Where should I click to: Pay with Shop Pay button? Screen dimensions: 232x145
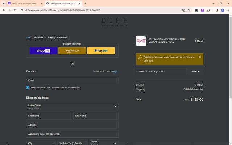click(x=43, y=51)
